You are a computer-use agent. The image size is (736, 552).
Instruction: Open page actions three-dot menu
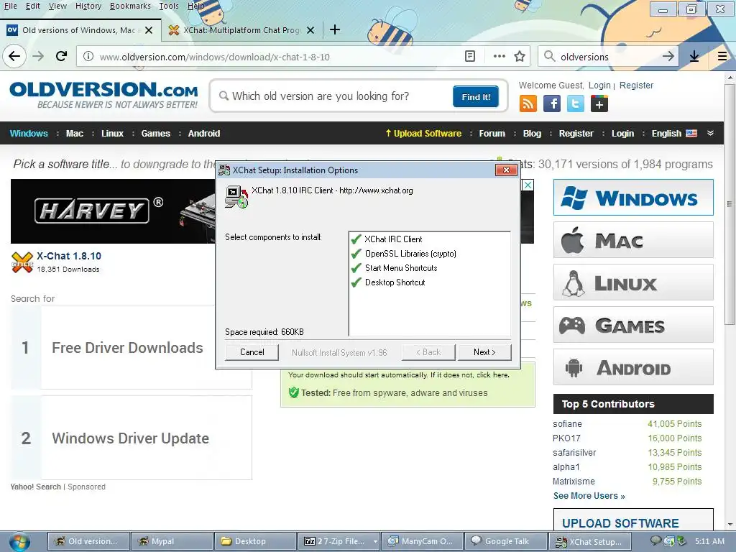point(500,56)
